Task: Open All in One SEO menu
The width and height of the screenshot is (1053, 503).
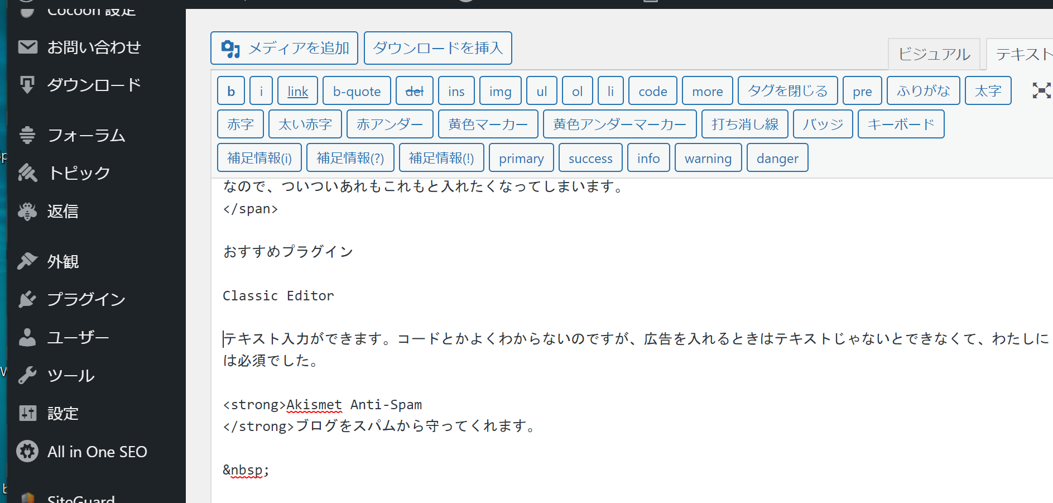Action: click(x=97, y=452)
